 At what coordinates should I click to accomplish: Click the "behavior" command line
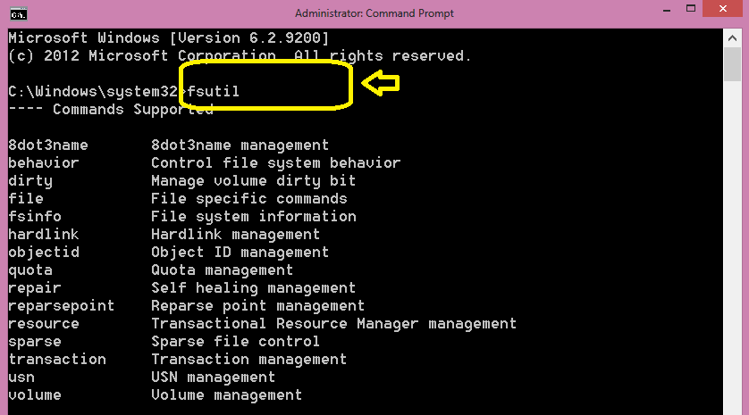43,162
